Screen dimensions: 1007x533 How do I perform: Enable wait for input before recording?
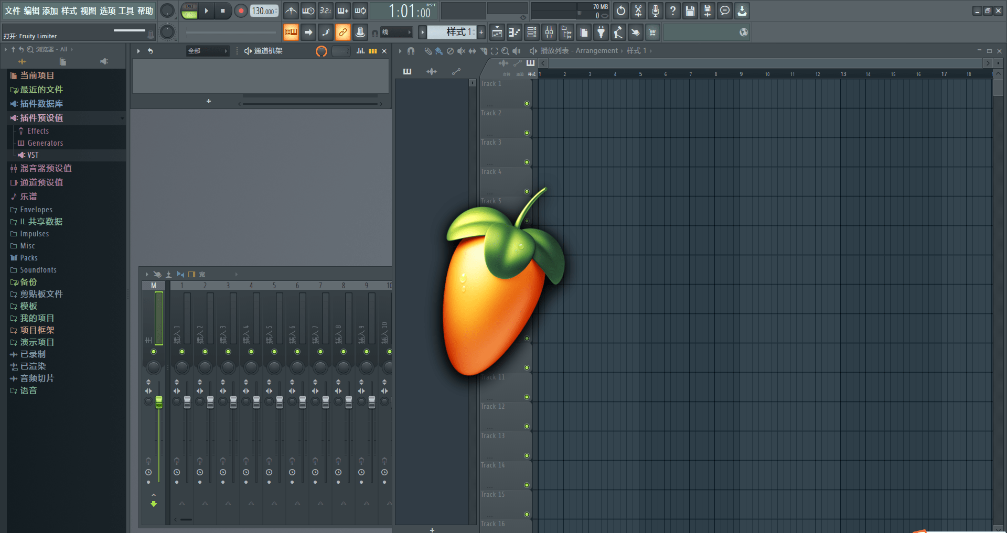308,10
